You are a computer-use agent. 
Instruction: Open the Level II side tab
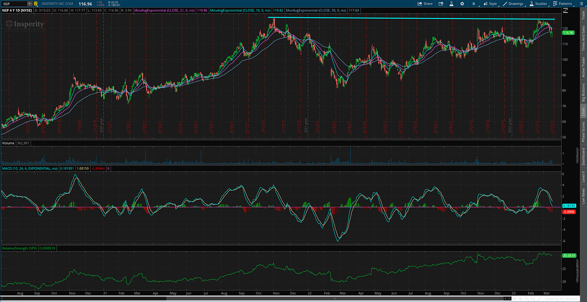tap(583, 176)
